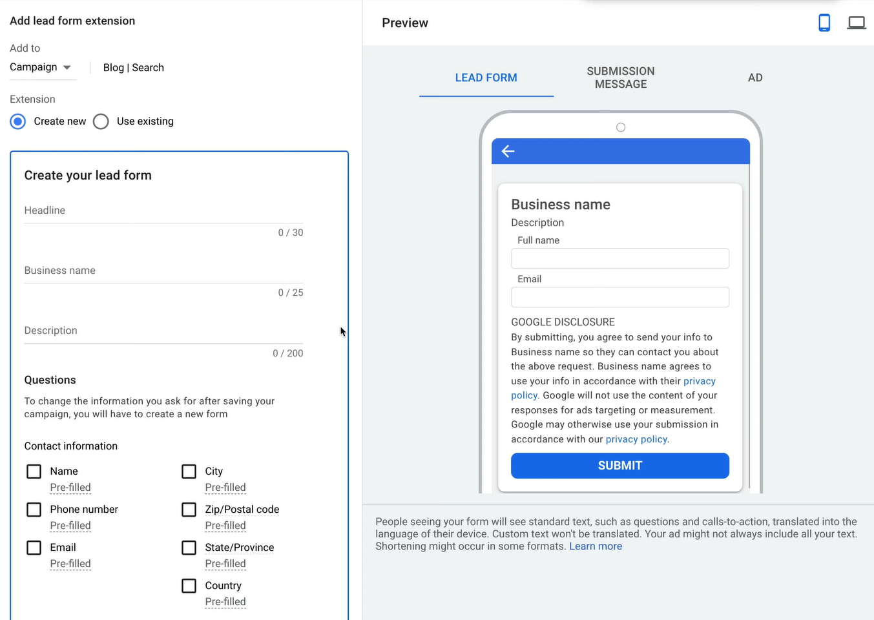The width and height of the screenshot is (874, 620).
Task: Open the AD preview tab
Action: (x=755, y=77)
